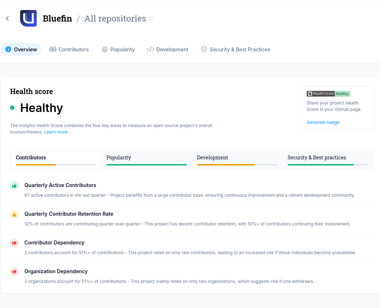Click the thumbs-down icon for Contributor Dependency
This screenshot has width=380, height=308.
click(x=14, y=243)
